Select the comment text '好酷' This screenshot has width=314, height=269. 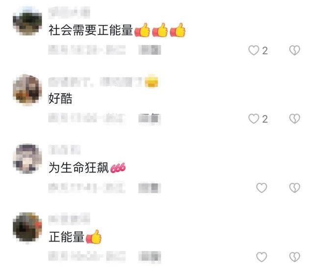click(x=60, y=98)
